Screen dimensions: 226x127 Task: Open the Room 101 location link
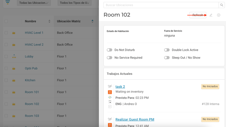(x=32, y=92)
